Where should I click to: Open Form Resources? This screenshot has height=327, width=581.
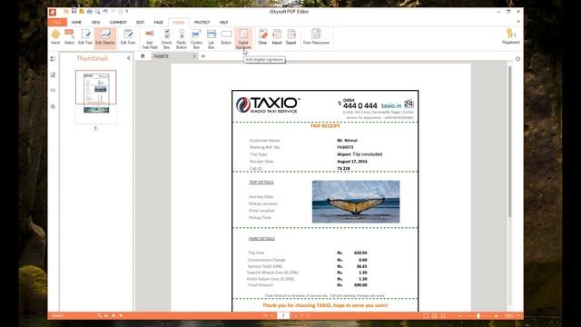(316, 37)
